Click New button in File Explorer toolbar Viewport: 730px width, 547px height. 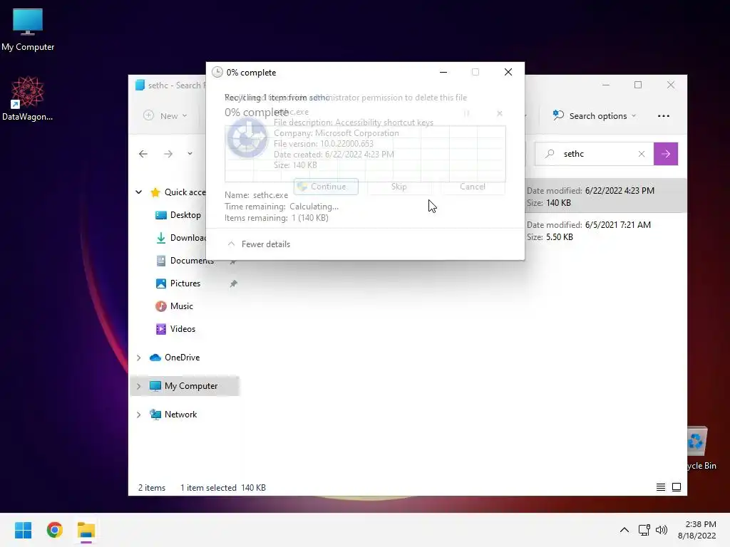point(165,116)
